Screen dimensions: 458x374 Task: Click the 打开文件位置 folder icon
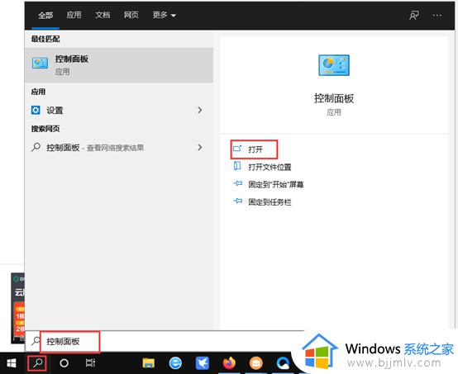(237, 166)
